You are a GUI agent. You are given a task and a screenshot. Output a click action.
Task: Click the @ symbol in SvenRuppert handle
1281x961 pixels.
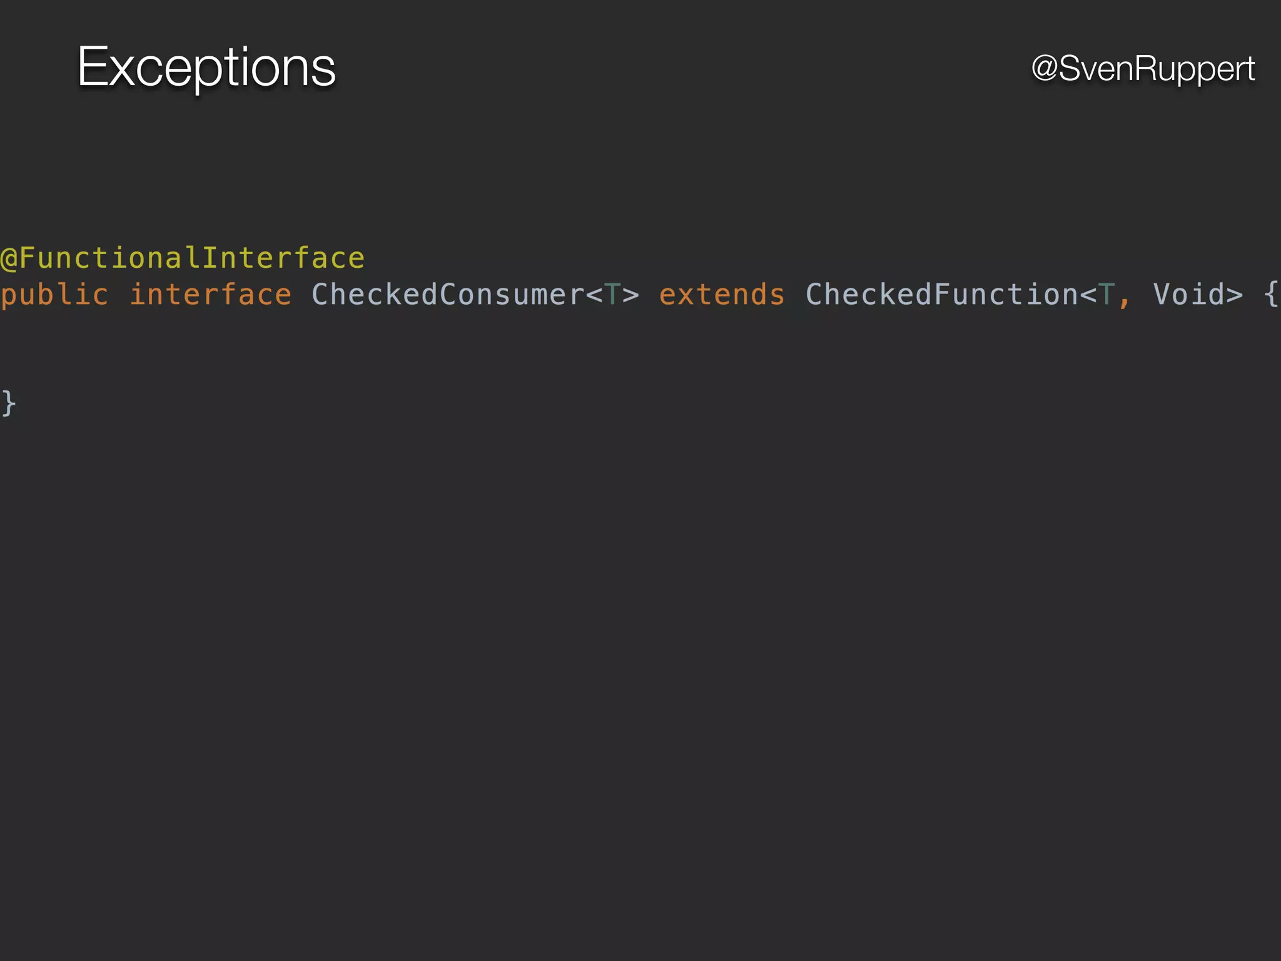(1045, 68)
